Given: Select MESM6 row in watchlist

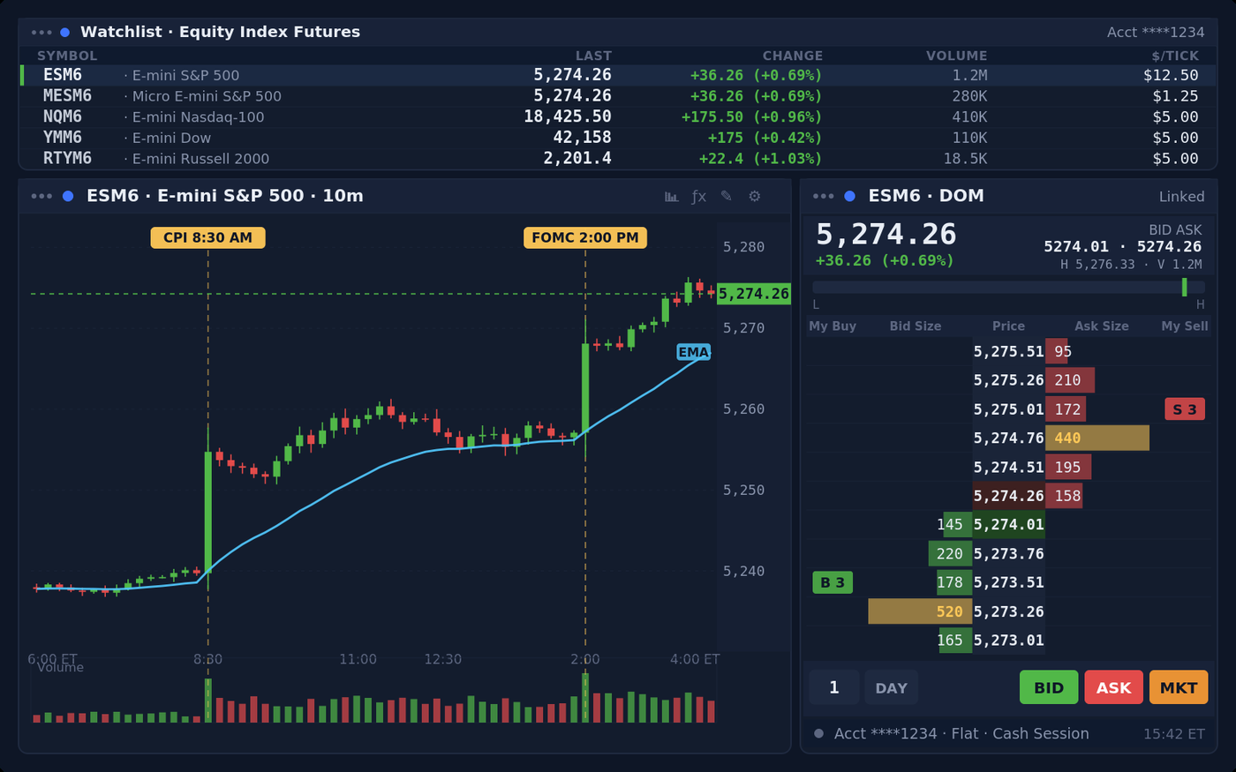Looking at the screenshot, I should click(x=617, y=96).
